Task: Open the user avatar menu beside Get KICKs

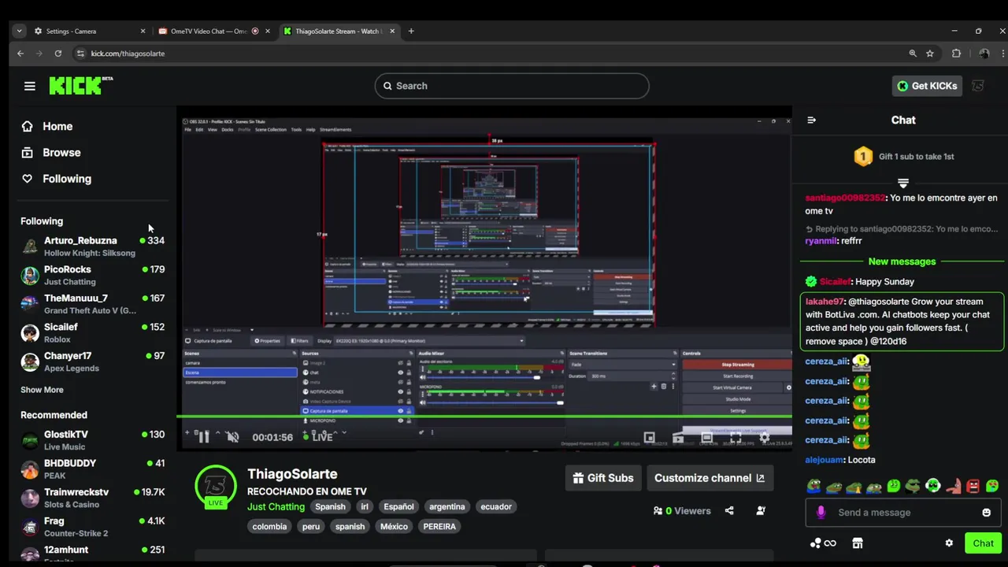Action: pos(978,86)
